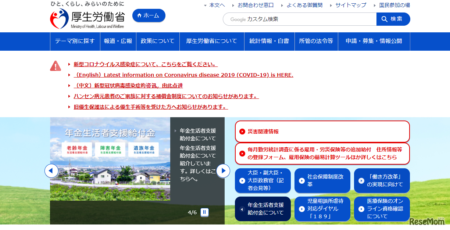
Task: Go back a slide with left arrow button
Action: [52, 170]
